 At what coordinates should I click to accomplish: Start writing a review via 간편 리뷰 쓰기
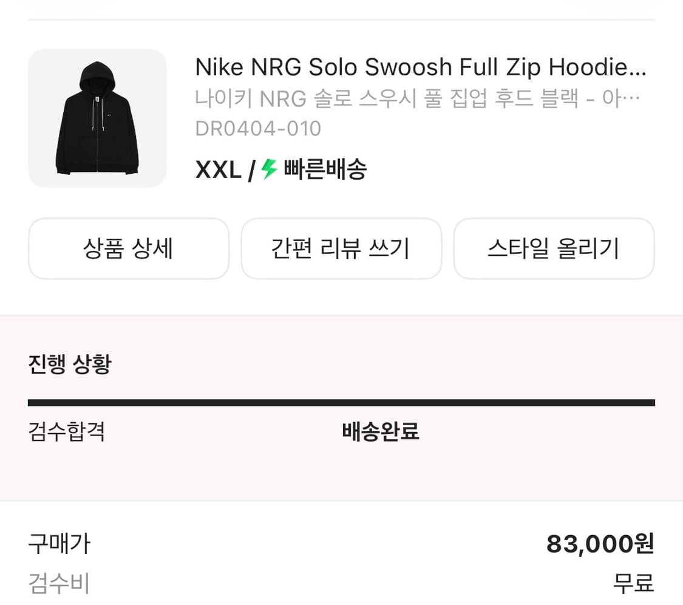click(341, 248)
